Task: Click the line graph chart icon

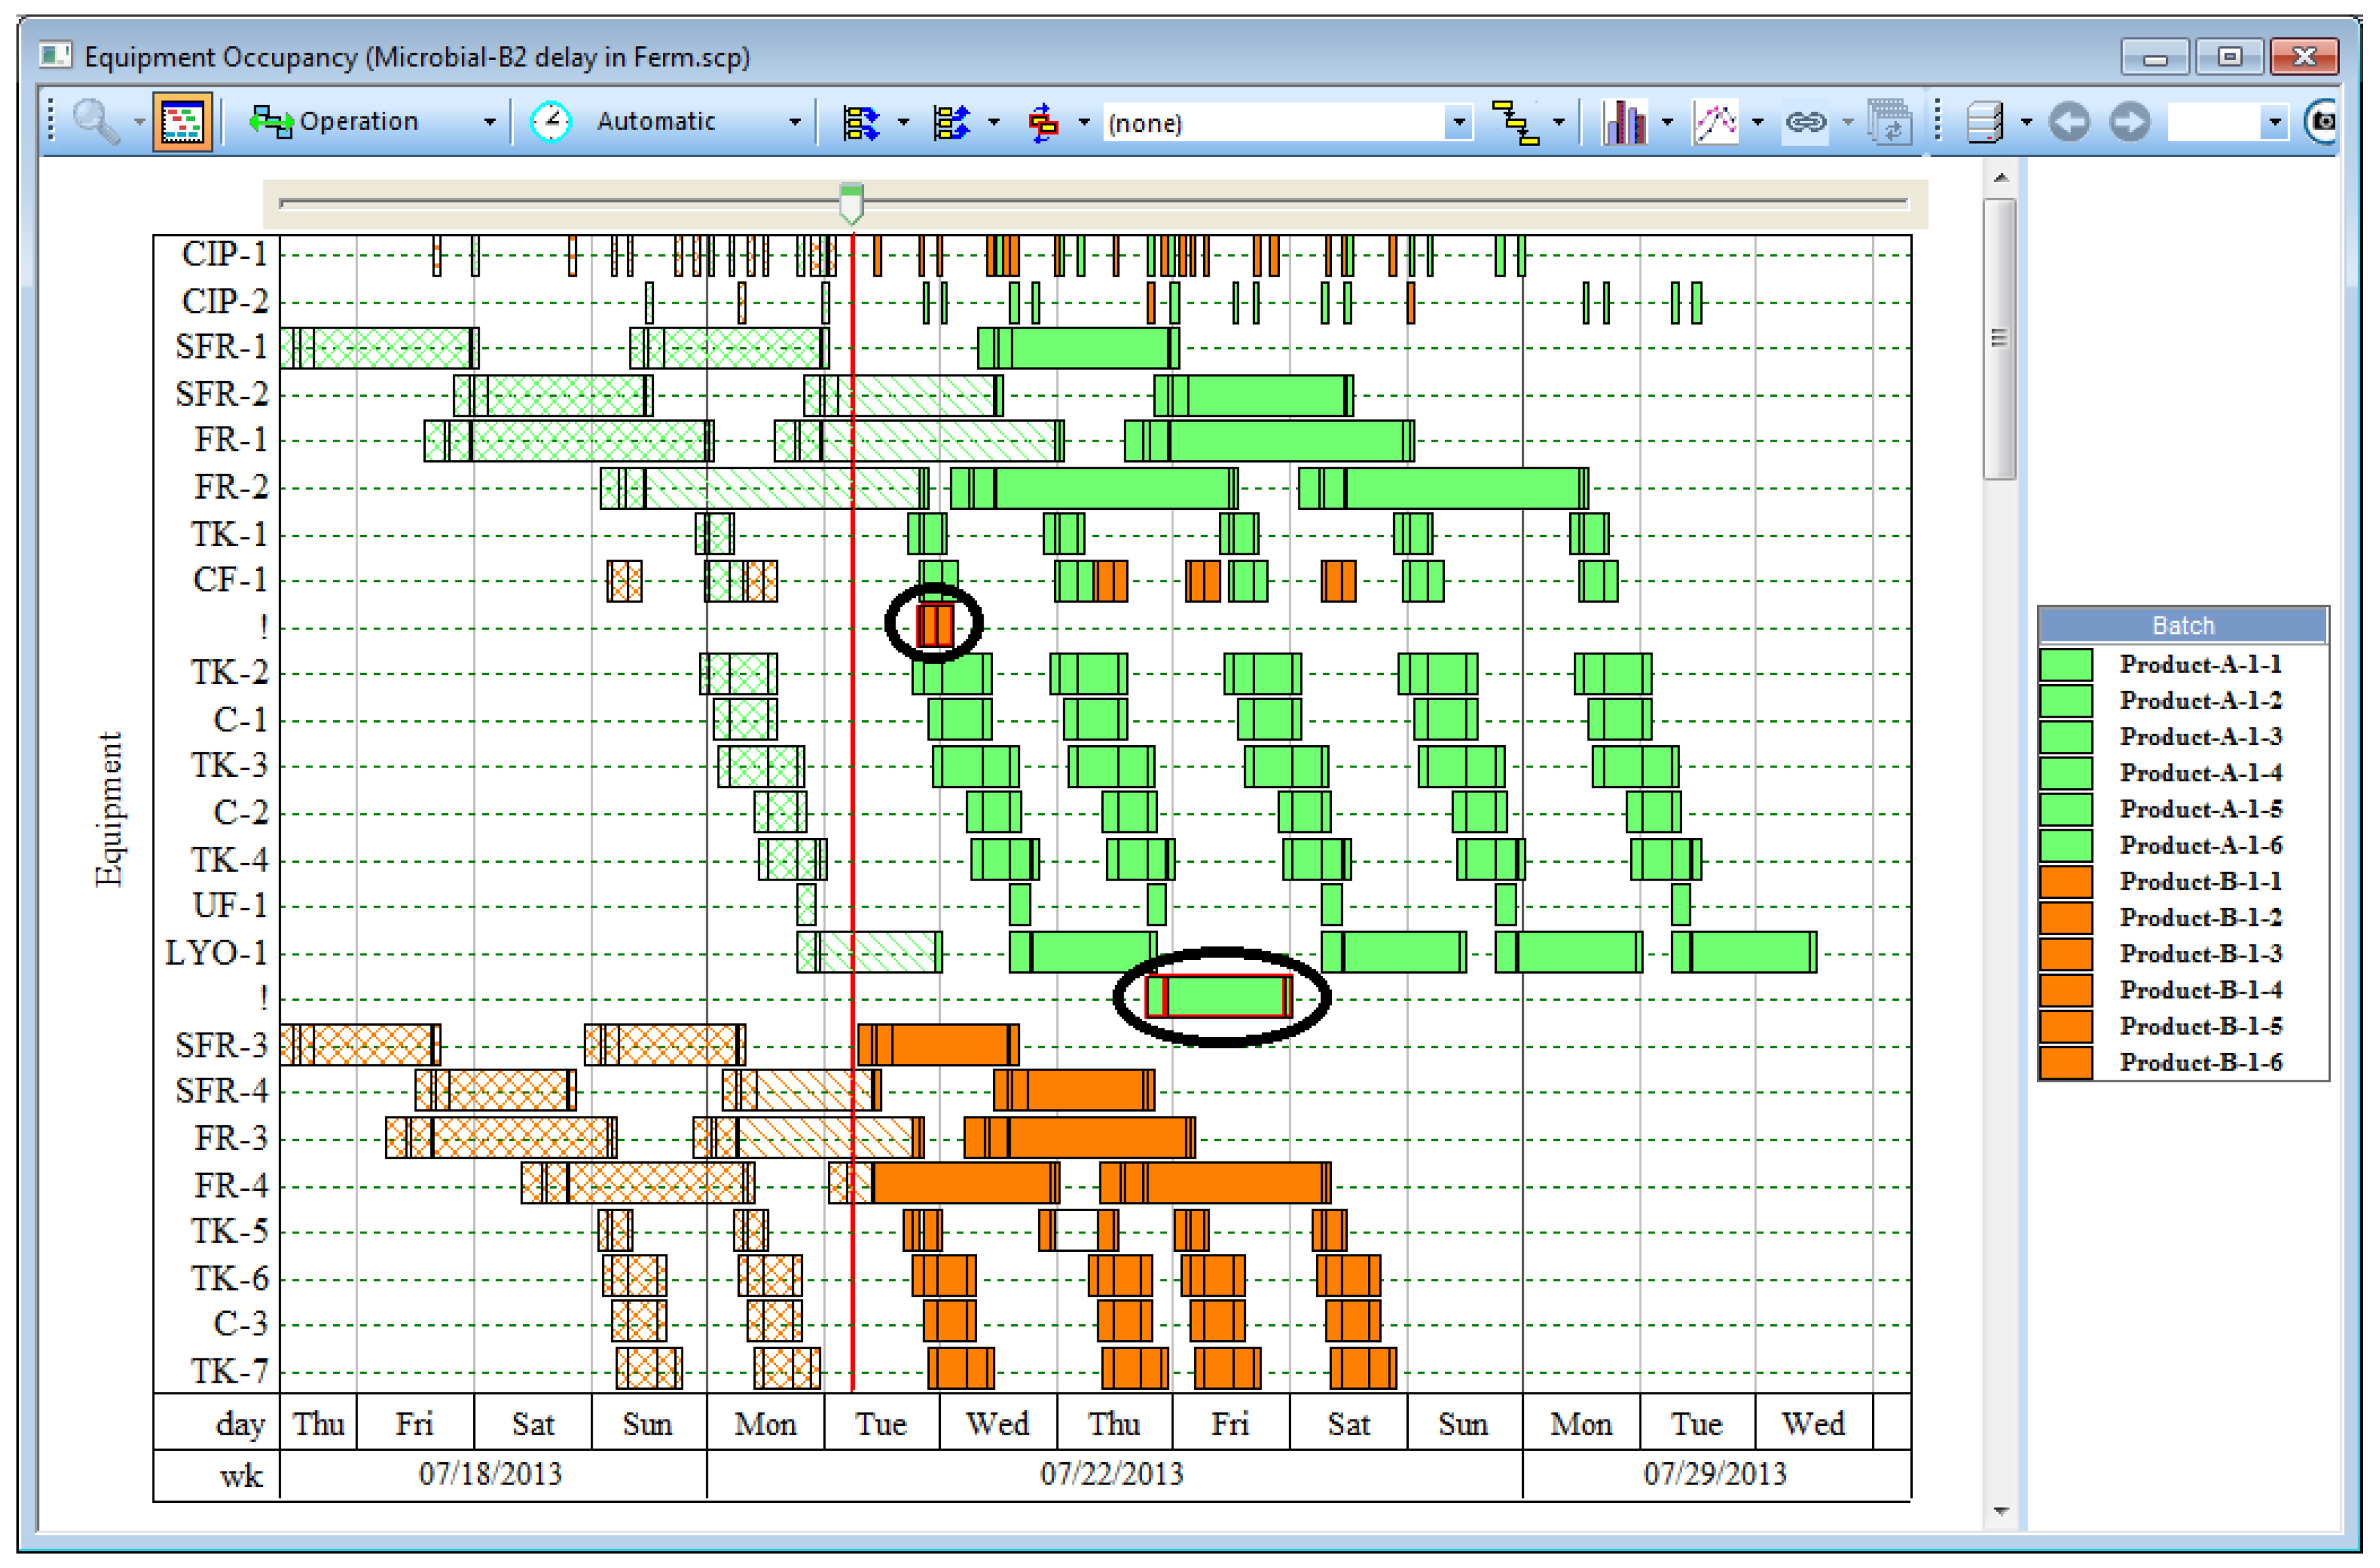Action: tap(1716, 122)
